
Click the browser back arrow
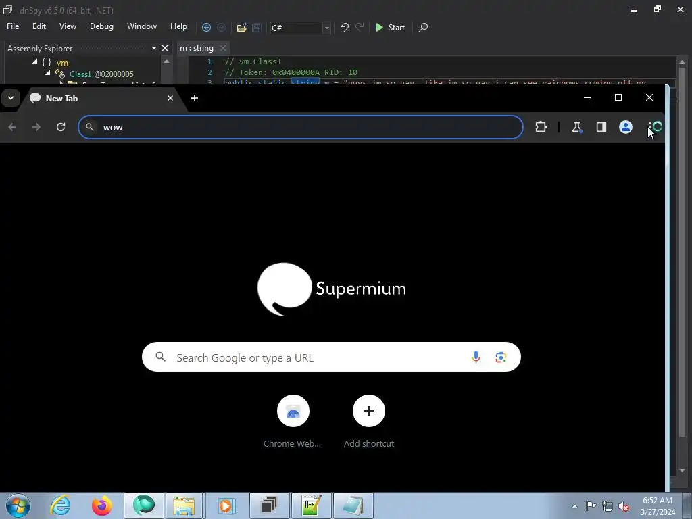(12, 127)
